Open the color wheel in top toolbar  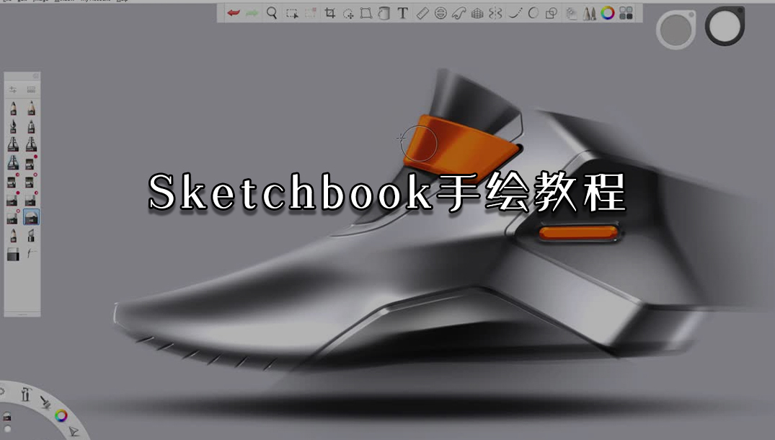pos(608,13)
